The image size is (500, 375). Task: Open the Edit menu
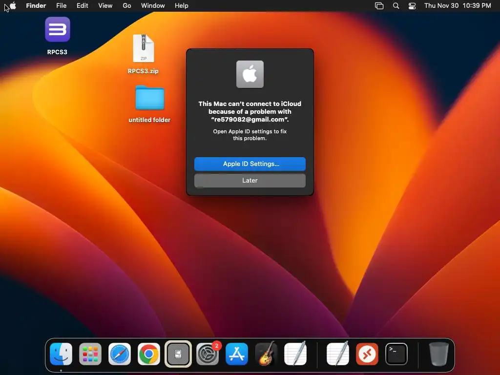point(82,6)
